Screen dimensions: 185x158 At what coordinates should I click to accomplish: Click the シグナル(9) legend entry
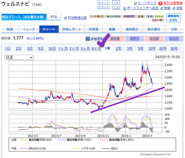point(84,149)
